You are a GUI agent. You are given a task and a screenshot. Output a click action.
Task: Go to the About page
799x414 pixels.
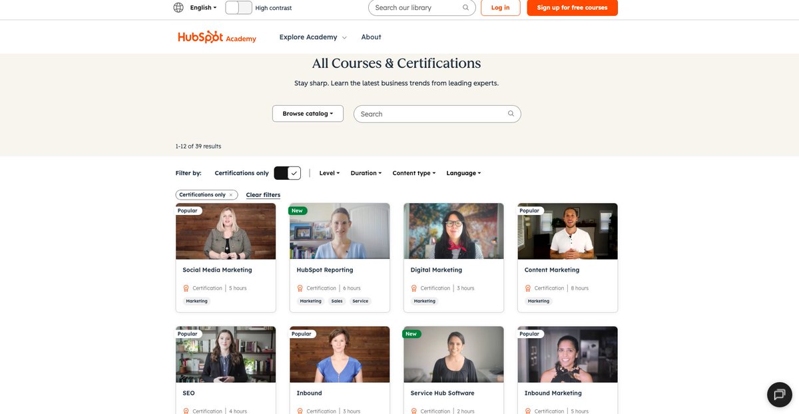pyautogui.click(x=372, y=37)
